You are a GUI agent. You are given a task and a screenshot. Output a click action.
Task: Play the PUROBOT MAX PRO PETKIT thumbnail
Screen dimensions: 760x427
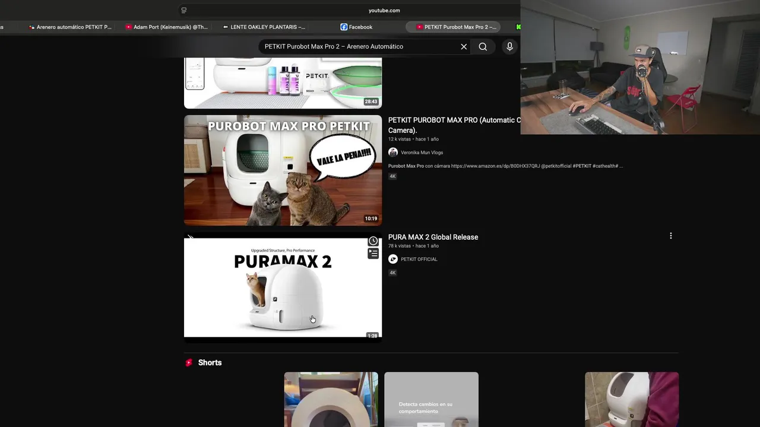283,170
